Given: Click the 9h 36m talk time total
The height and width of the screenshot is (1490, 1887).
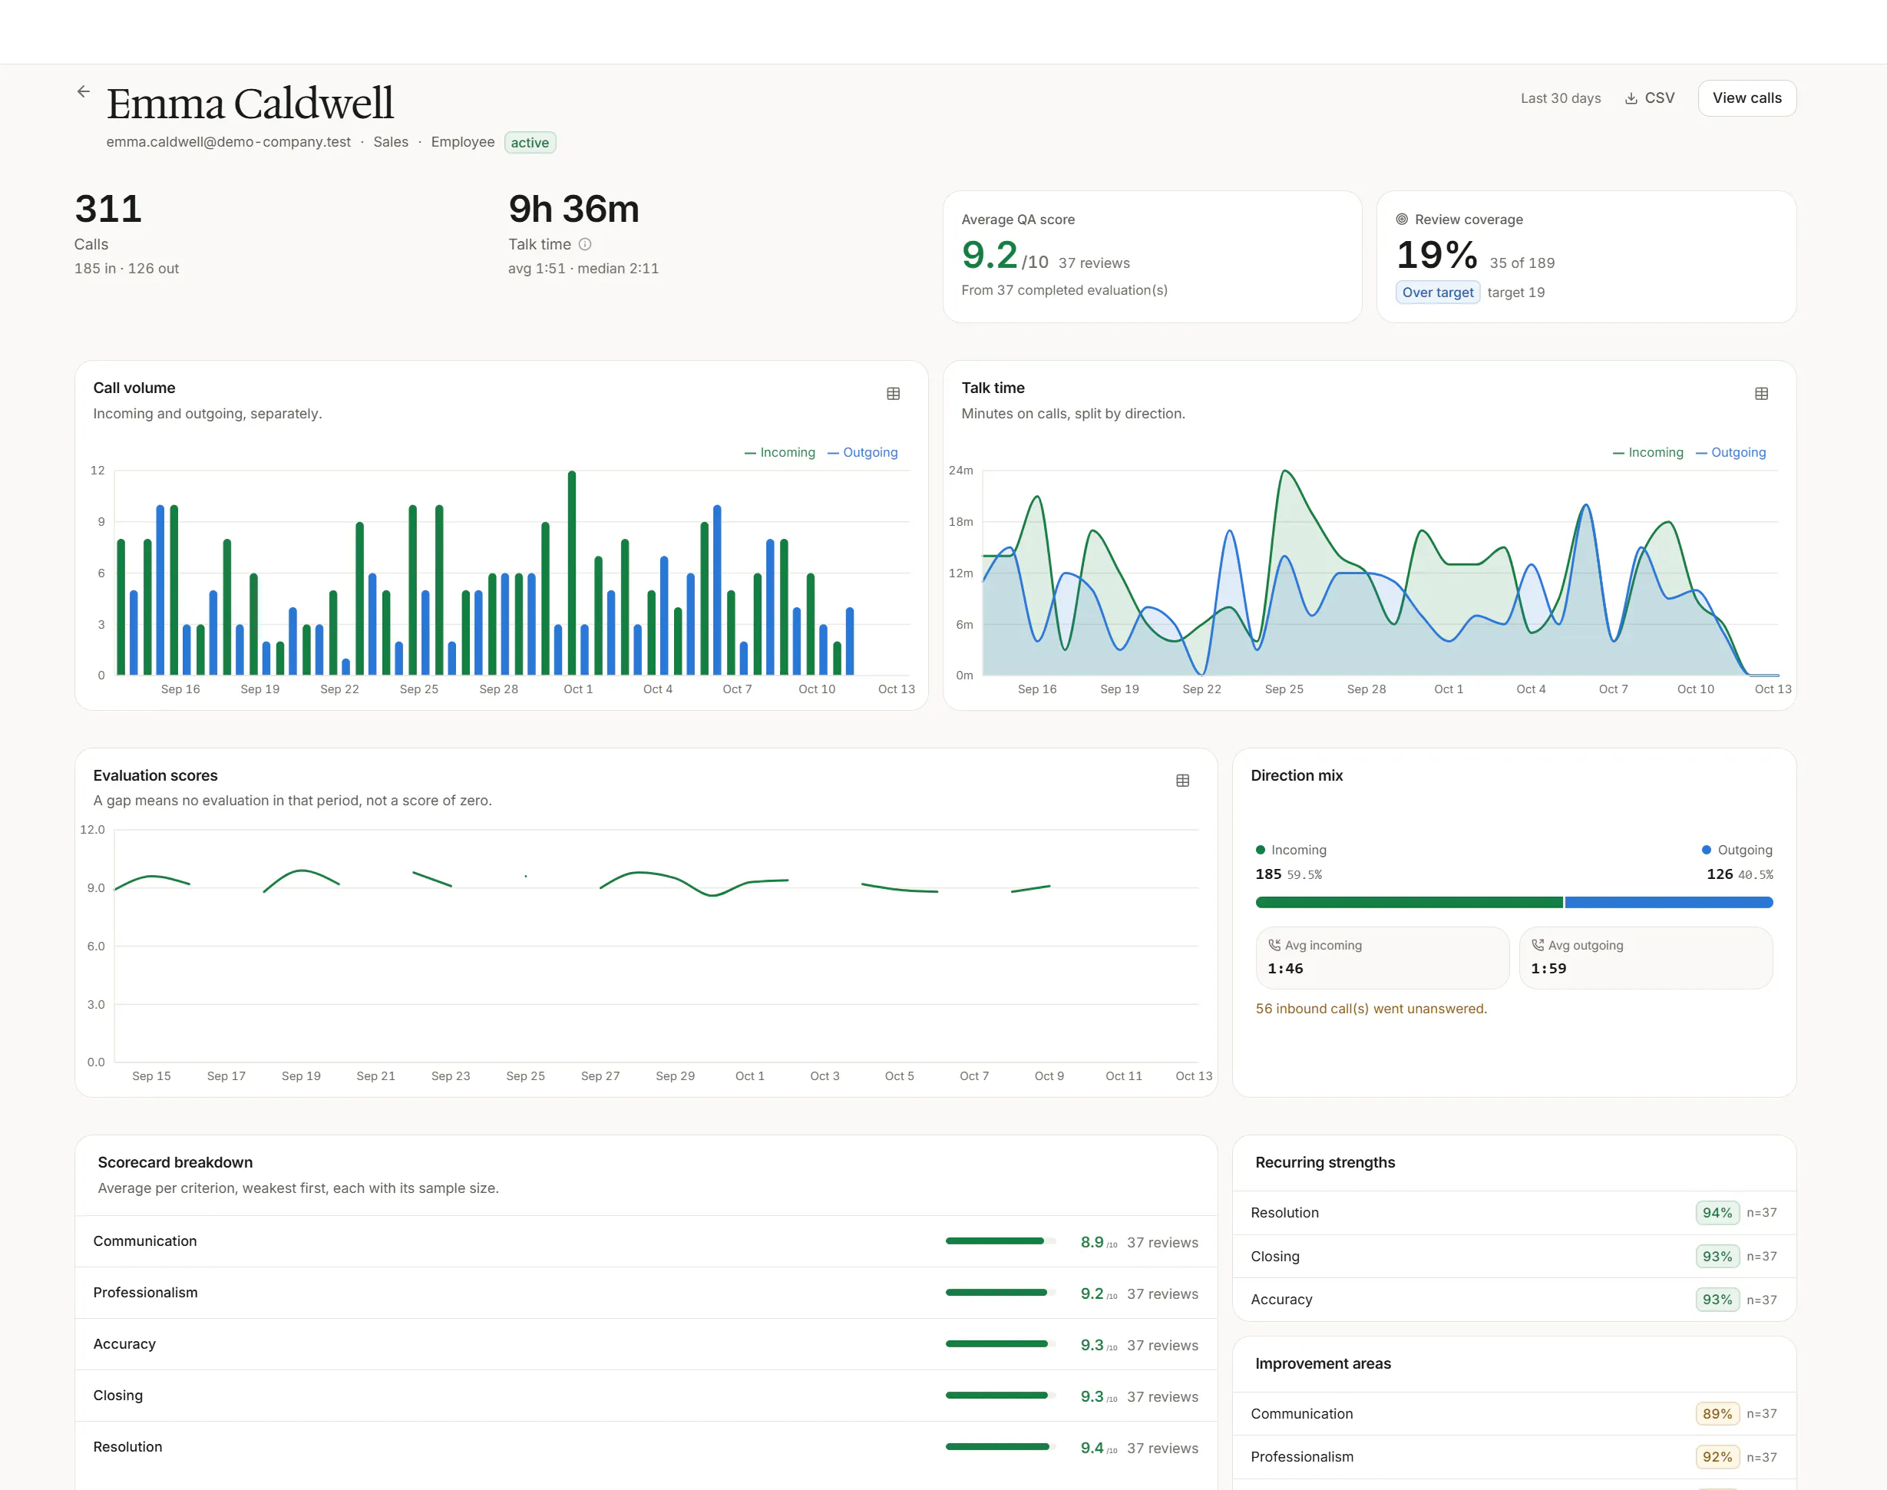Looking at the screenshot, I should pyautogui.click(x=573, y=210).
